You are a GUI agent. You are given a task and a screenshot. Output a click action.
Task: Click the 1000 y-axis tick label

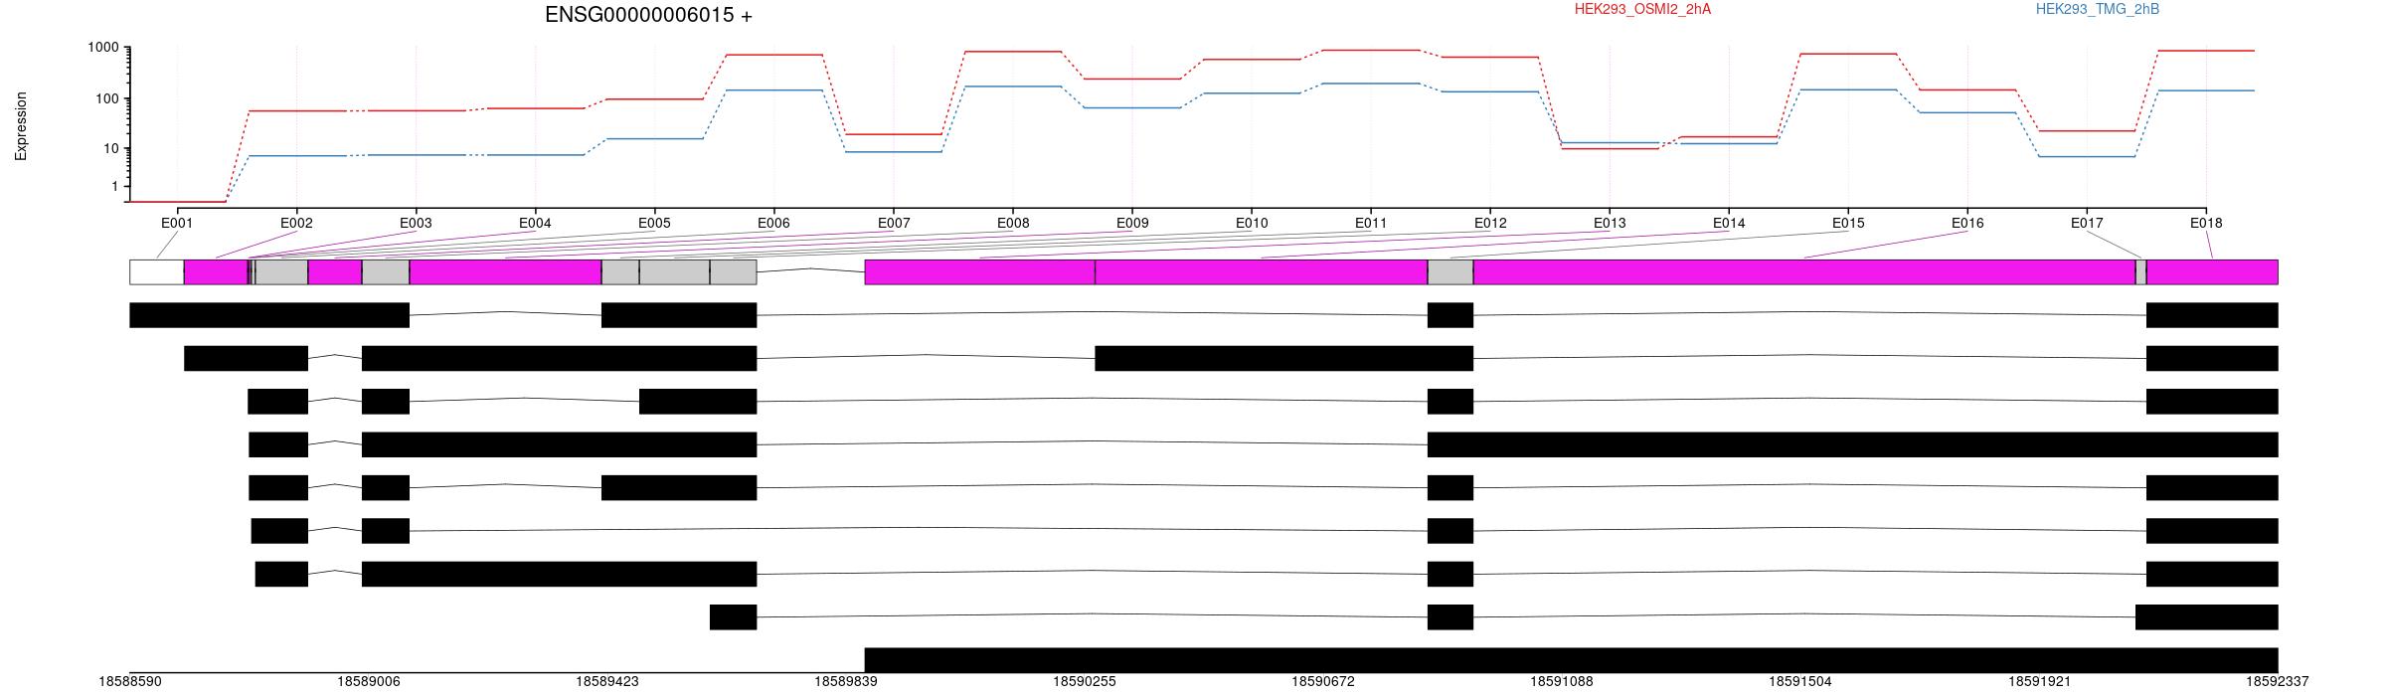point(102,48)
